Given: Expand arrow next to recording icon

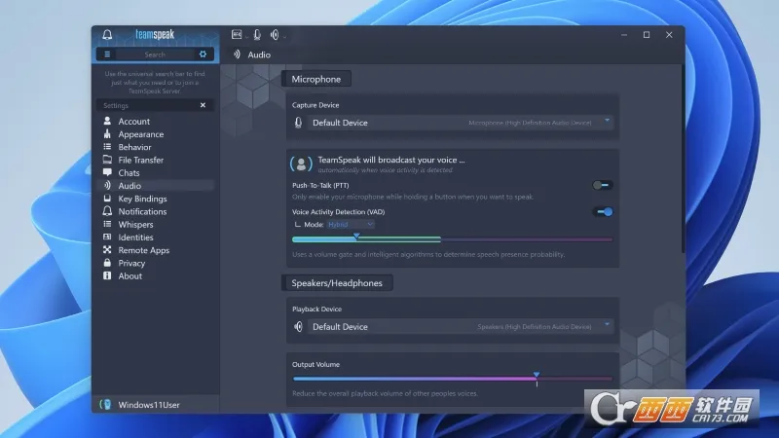Looking at the screenshot, I should click(x=246, y=36).
